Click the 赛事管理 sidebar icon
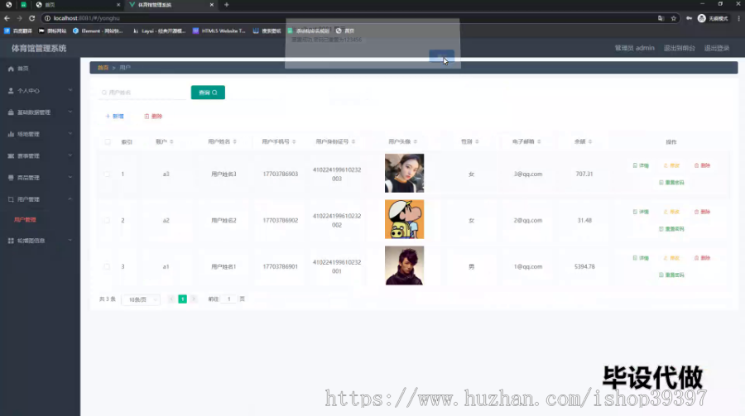This screenshot has height=416, width=745. [x=11, y=155]
